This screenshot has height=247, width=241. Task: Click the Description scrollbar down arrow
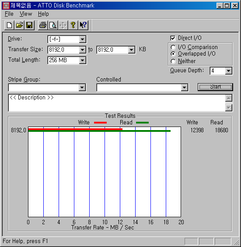point(229,108)
